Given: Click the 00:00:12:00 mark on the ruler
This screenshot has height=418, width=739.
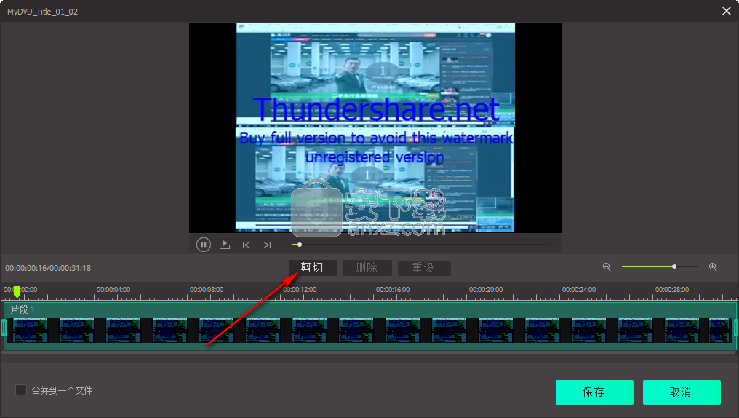Looking at the screenshot, I should (x=300, y=290).
